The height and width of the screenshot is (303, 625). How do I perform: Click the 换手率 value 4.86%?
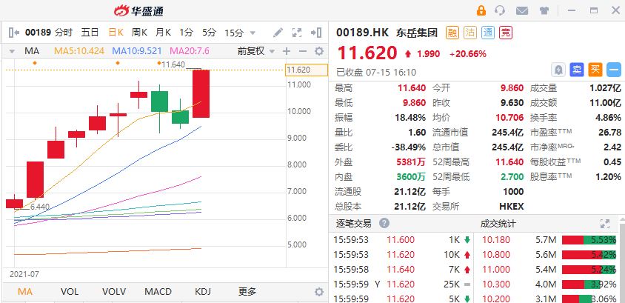[x=608, y=118]
